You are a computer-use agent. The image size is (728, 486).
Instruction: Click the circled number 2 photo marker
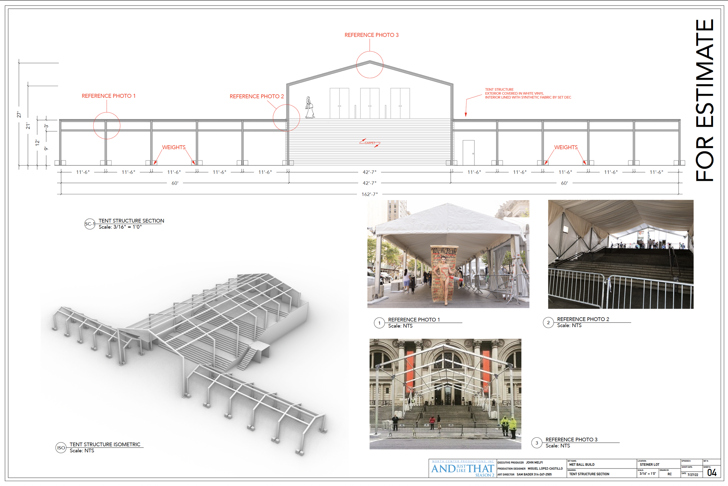click(548, 322)
